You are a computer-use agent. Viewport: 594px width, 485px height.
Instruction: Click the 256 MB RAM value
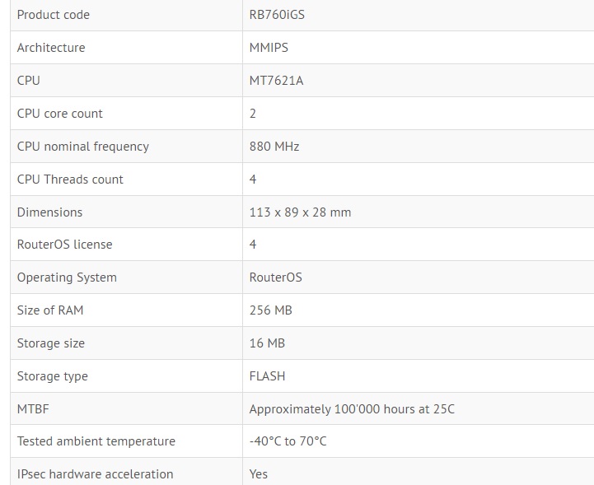270,310
